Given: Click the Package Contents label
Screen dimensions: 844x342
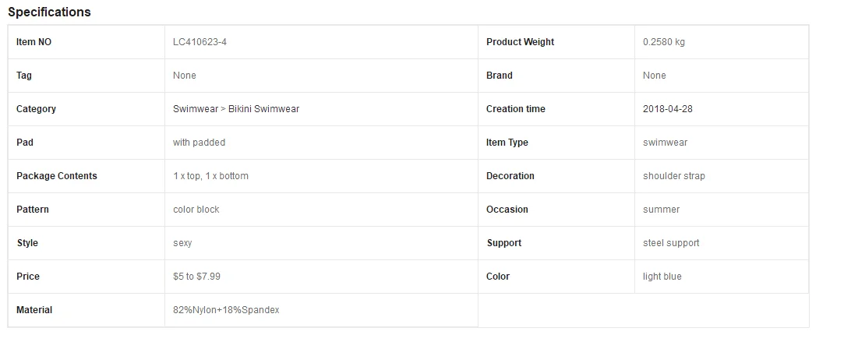Looking at the screenshot, I should coord(57,176).
